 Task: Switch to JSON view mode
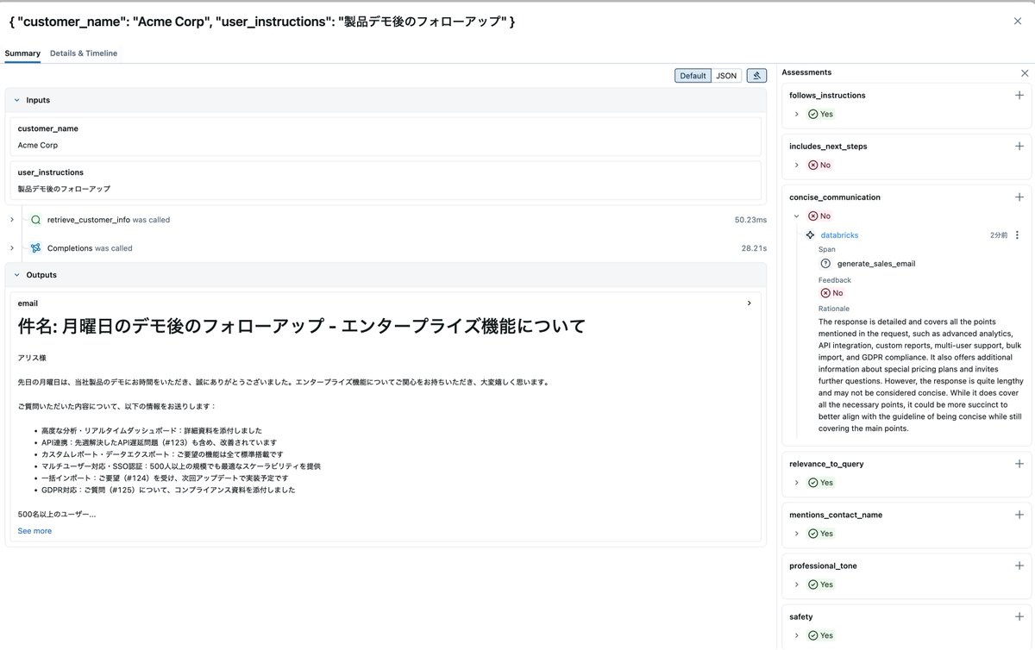(726, 76)
